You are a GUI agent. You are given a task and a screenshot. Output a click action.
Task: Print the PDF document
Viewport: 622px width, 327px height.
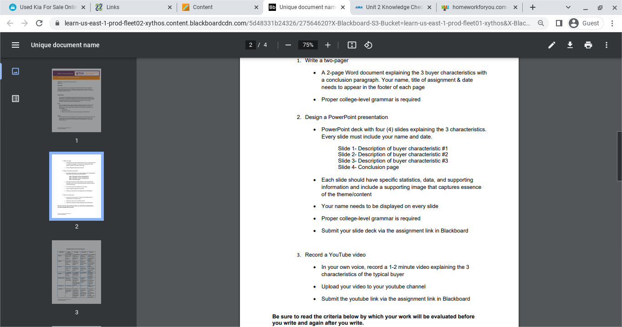tap(588, 45)
